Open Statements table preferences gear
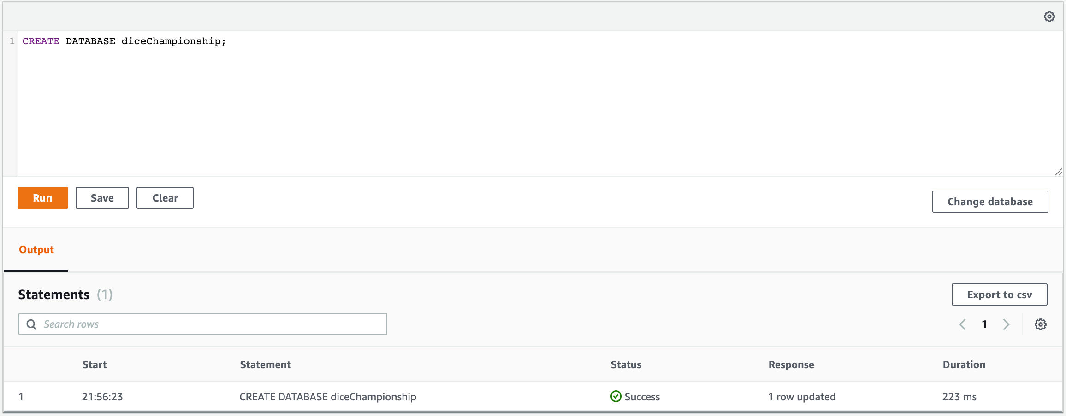 point(1040,324)
